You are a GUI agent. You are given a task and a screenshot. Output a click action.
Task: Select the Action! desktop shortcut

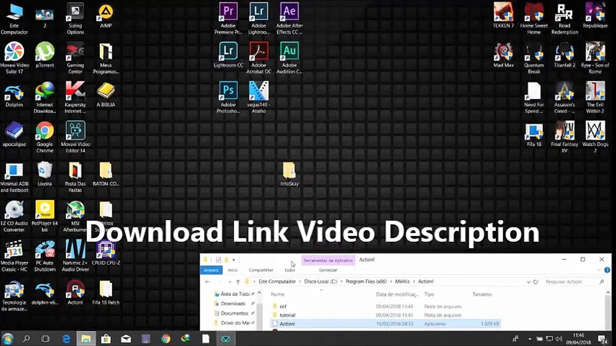click(75, 292)
